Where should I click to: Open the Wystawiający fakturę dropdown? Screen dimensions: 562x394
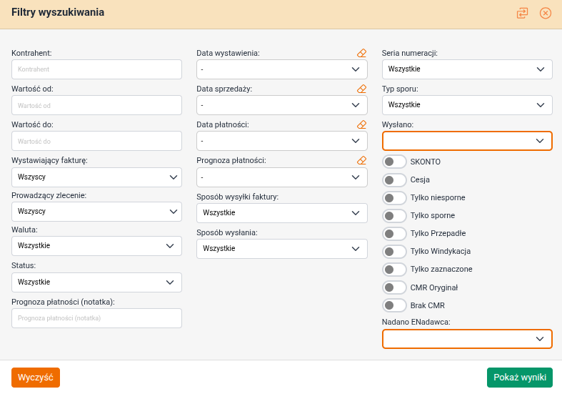[96, 177]
